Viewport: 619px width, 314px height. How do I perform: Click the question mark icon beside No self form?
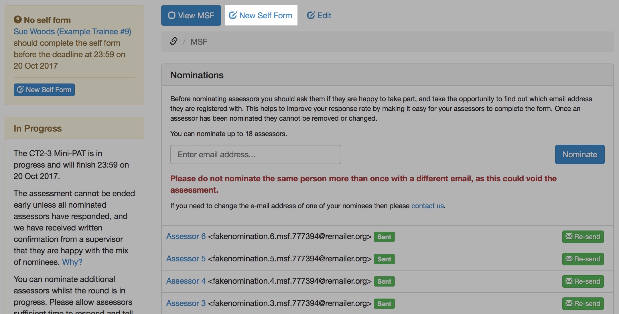[18, 19]
